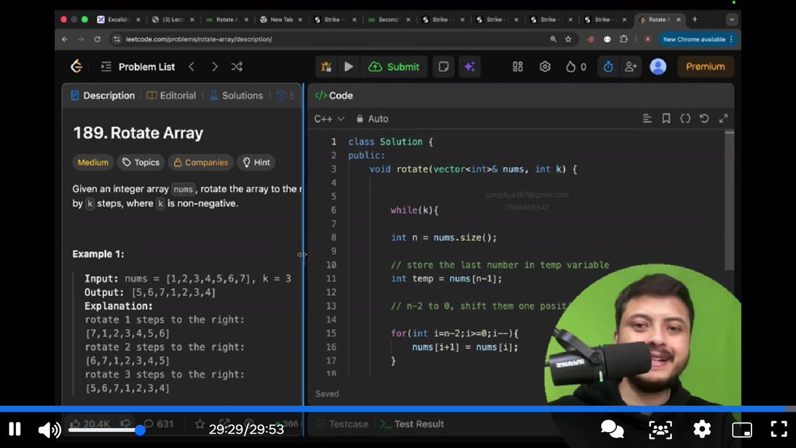
Task: Open the profile avatar menu
Action: tap(658, 66)
